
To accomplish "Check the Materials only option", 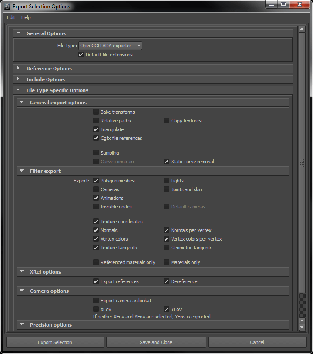I will pos(167,262).
